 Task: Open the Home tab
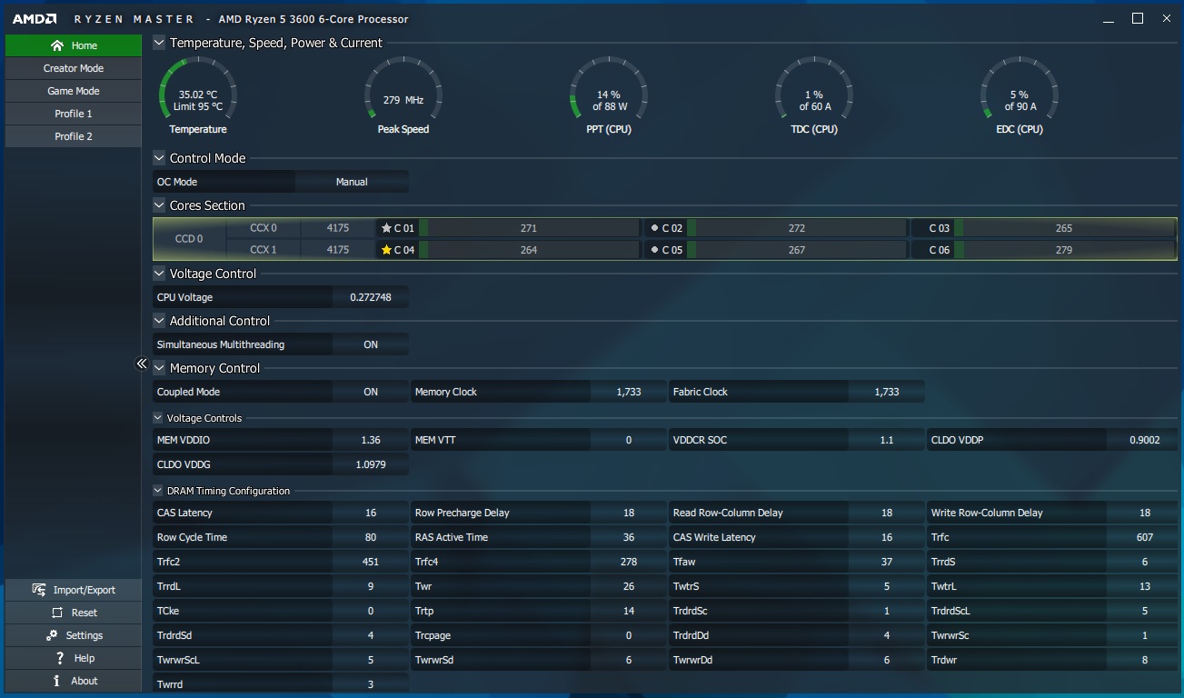[74, 45]
